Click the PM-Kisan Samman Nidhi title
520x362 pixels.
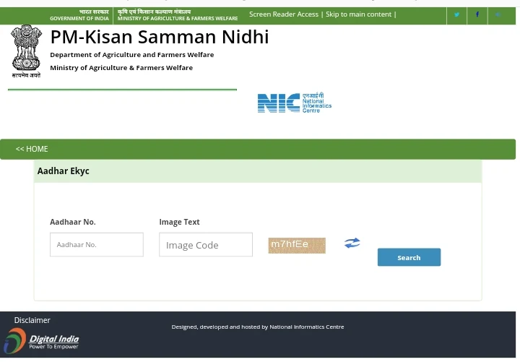pyautogui.click(x=160, y=37)
